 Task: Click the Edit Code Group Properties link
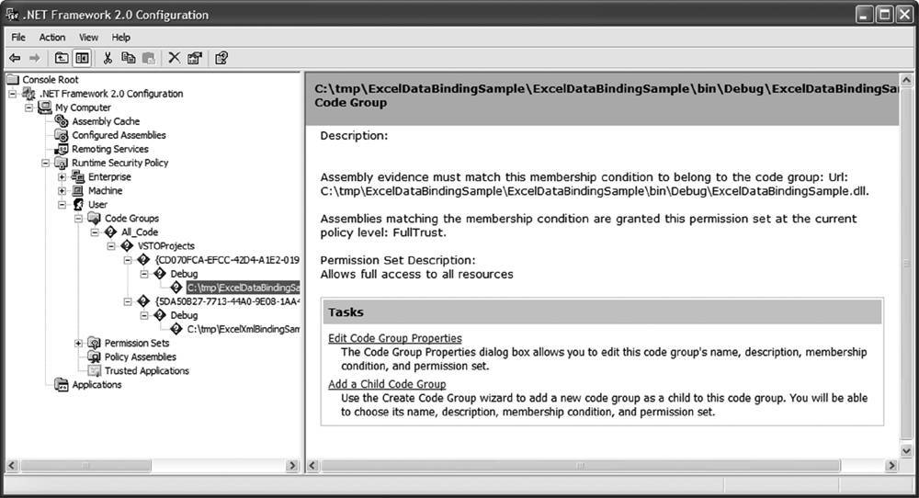point(394,338)
